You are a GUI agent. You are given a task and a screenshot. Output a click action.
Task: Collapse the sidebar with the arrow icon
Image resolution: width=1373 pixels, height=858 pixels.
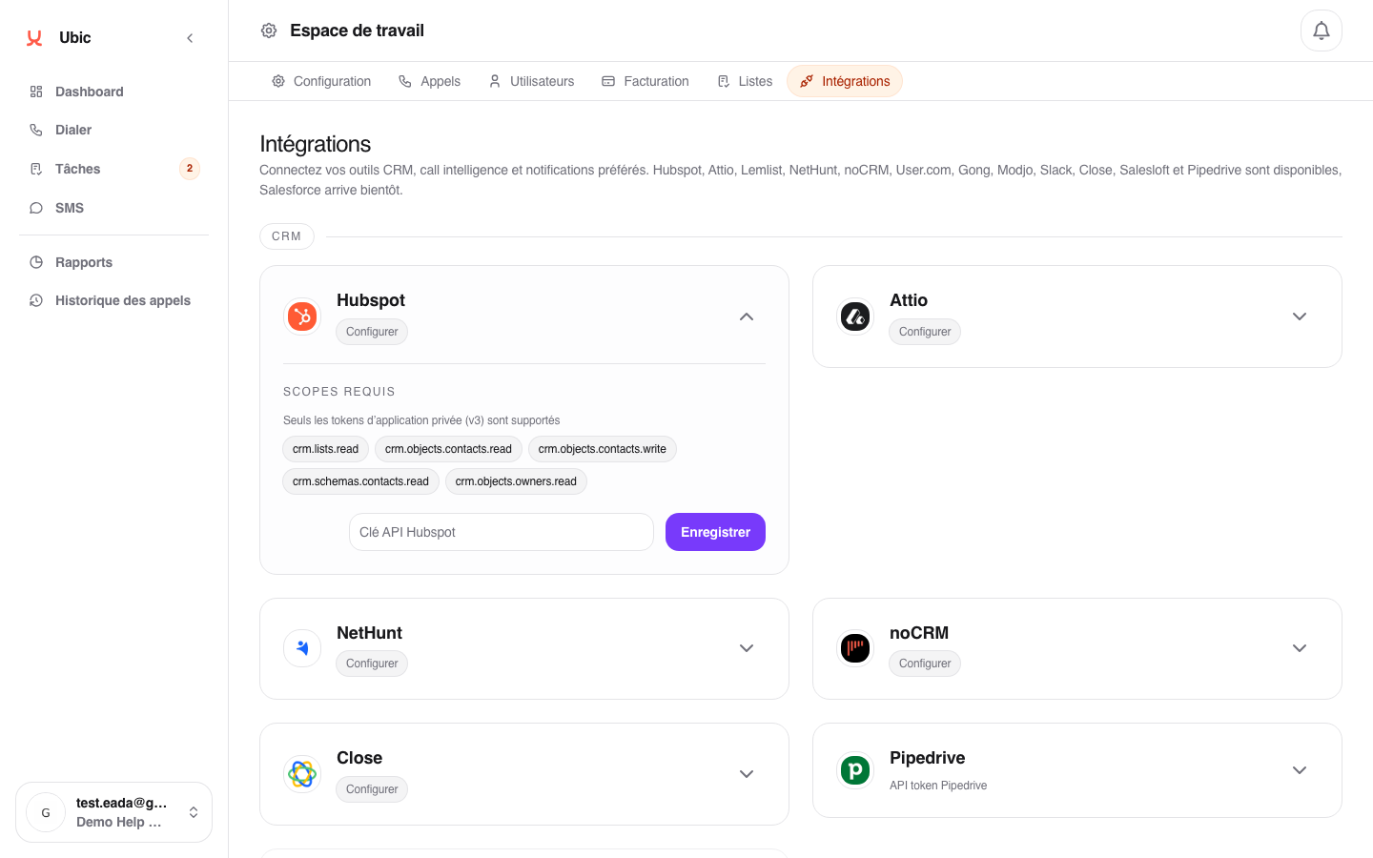tap(190, 38)
